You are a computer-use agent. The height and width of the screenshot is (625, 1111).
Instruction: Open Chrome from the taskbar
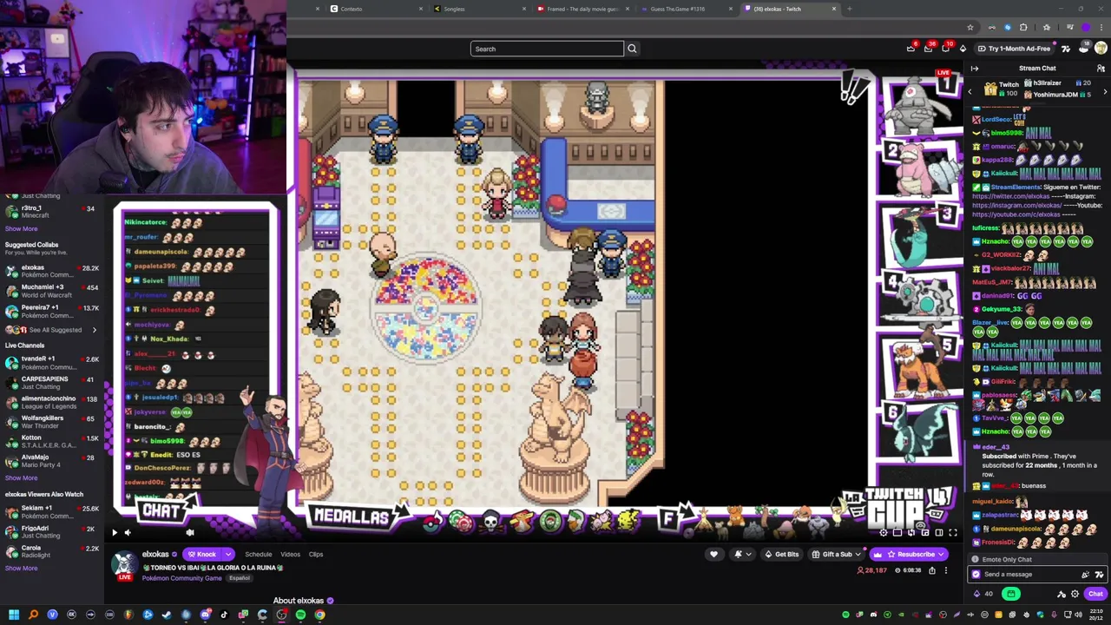pos(319,615)
